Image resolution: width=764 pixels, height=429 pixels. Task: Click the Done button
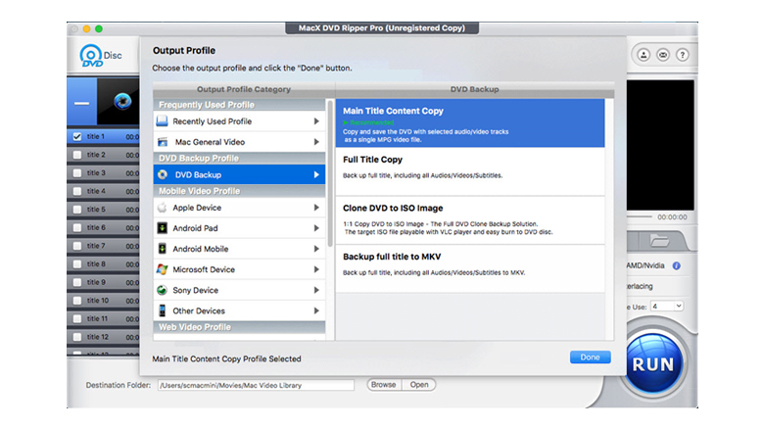590,357
